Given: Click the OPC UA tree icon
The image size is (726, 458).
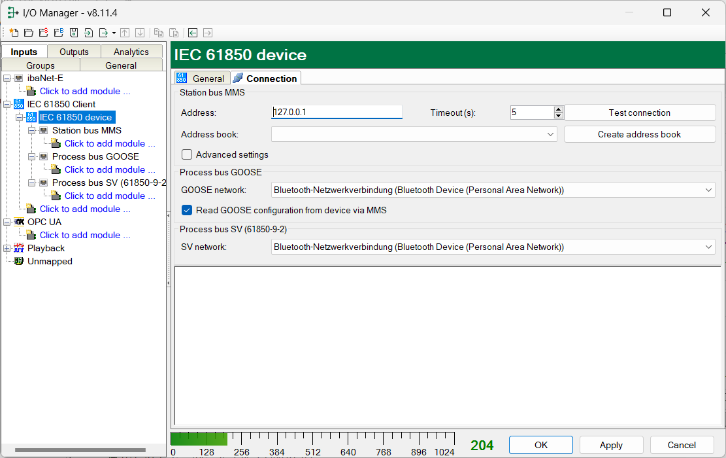Looking at the screenshot, I should coord(18,222).
